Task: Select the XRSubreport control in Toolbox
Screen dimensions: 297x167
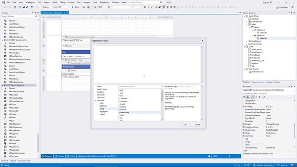Action: pyautogui.click(x=14, y=150)
